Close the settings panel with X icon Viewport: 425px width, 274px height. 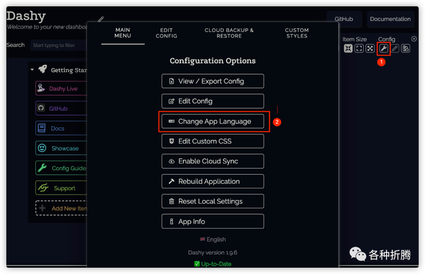(414, 39)
